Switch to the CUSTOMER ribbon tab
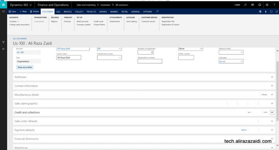 tap(47, 12)
